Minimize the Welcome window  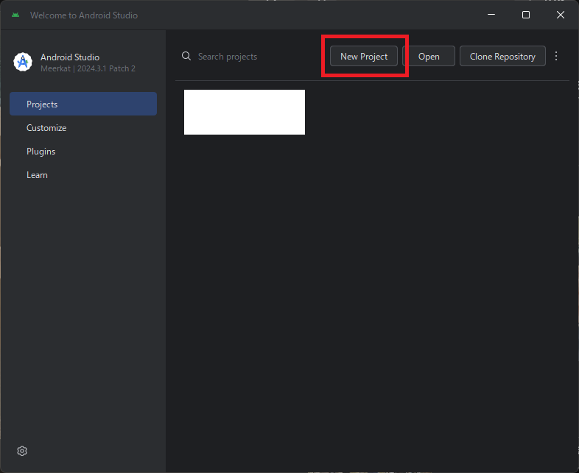coord(491,15)
